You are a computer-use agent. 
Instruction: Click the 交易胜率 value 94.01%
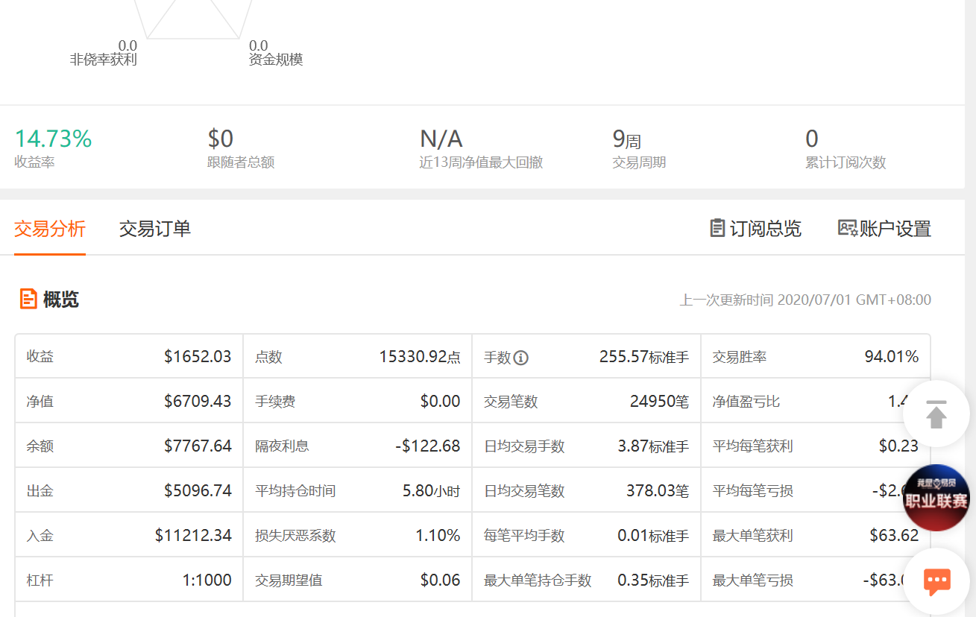click(x=892, y=357)
